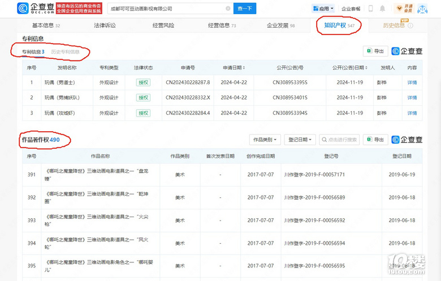Screen dimensions: 441x281
Task: Open the 知识产权 tab
Action: pos(339,25)
